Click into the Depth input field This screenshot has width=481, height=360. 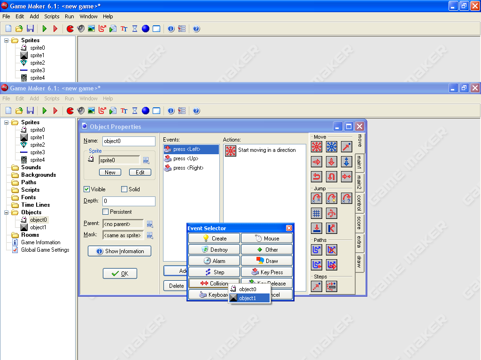(x=129, y=201)
